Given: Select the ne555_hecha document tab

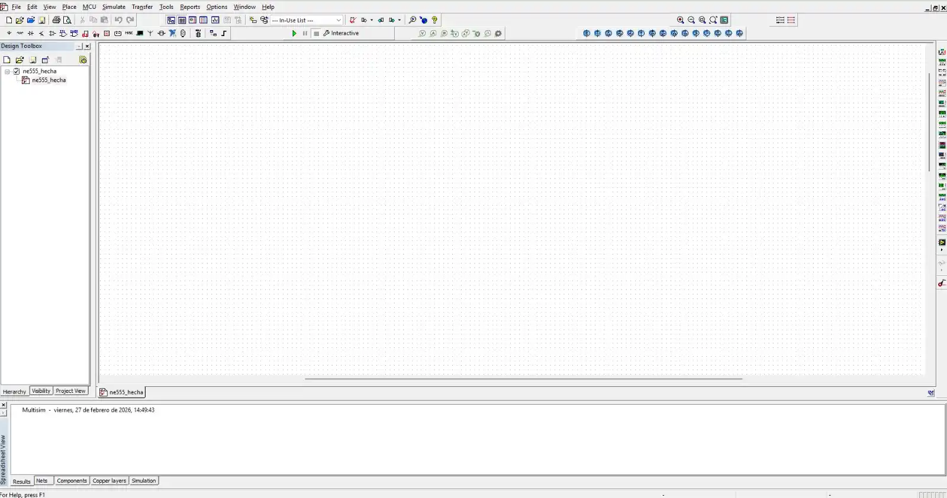Looking at the screenshot, I should click(x=121, y=392).
